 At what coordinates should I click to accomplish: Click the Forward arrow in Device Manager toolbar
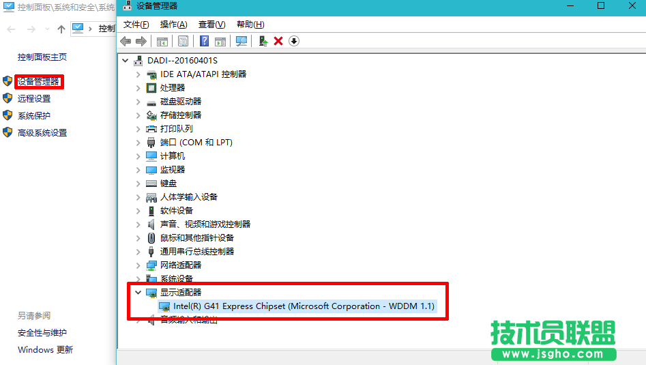pos(141,41)
